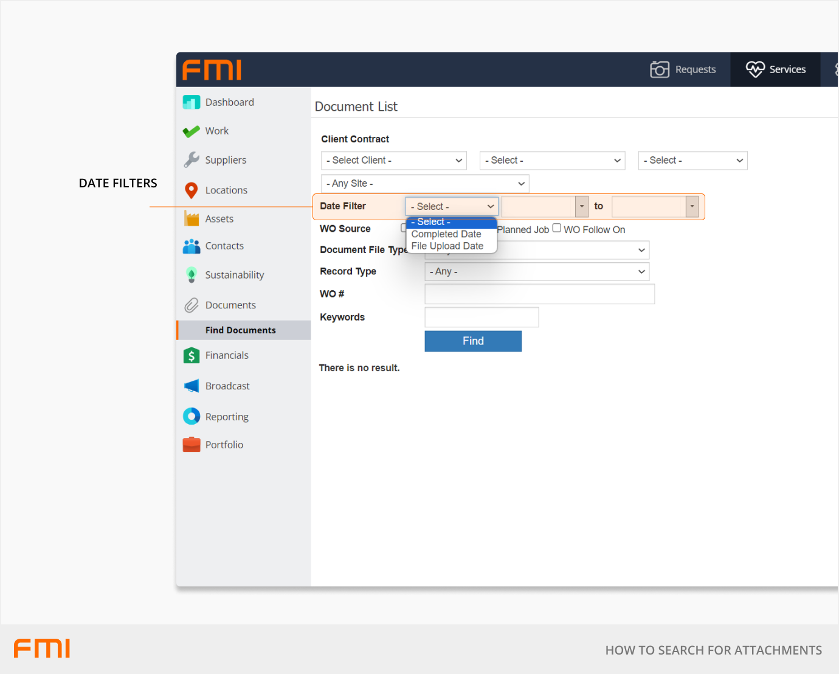Click the blue Find button

tap(472, 341)
